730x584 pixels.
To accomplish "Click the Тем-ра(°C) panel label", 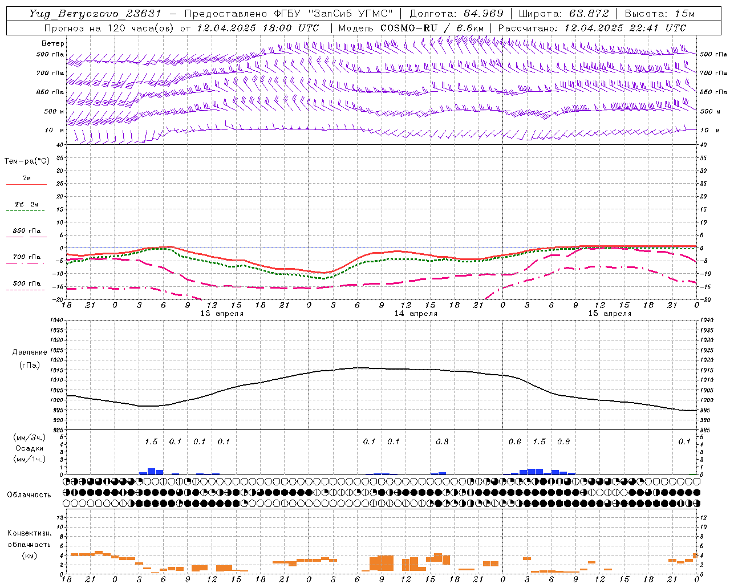I will pos(27,161).
